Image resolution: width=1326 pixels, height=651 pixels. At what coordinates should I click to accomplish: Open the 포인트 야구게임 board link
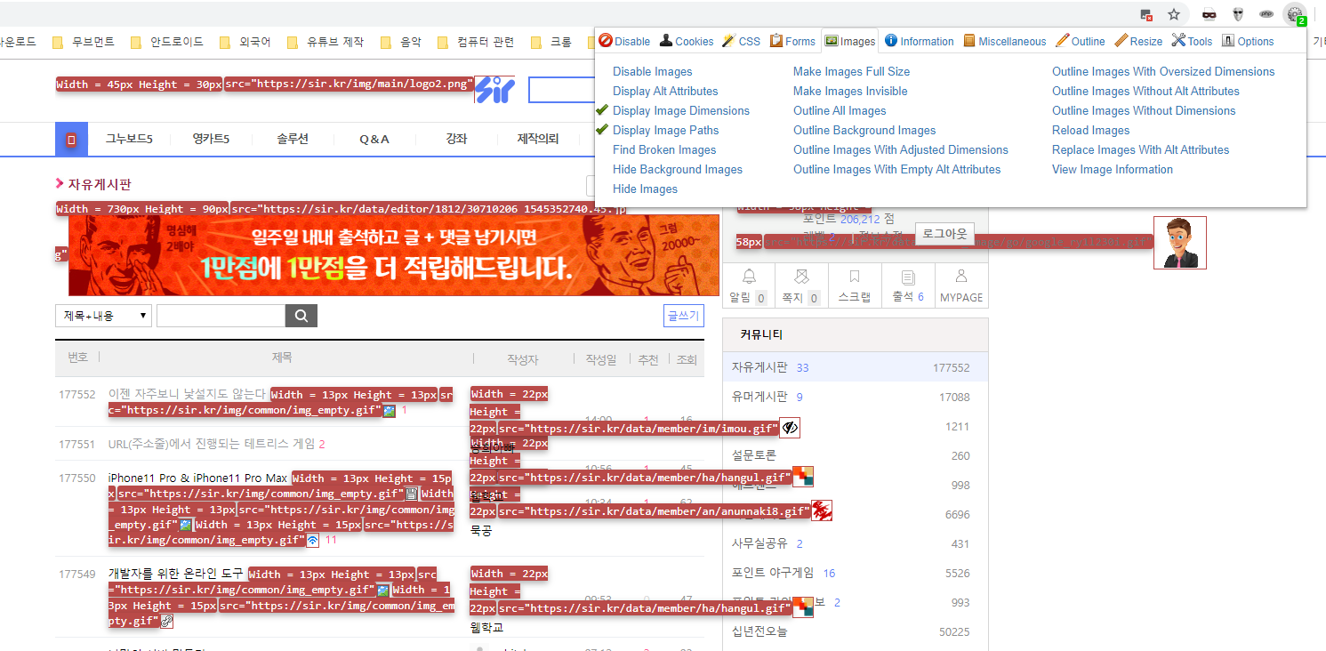point(773,573)
